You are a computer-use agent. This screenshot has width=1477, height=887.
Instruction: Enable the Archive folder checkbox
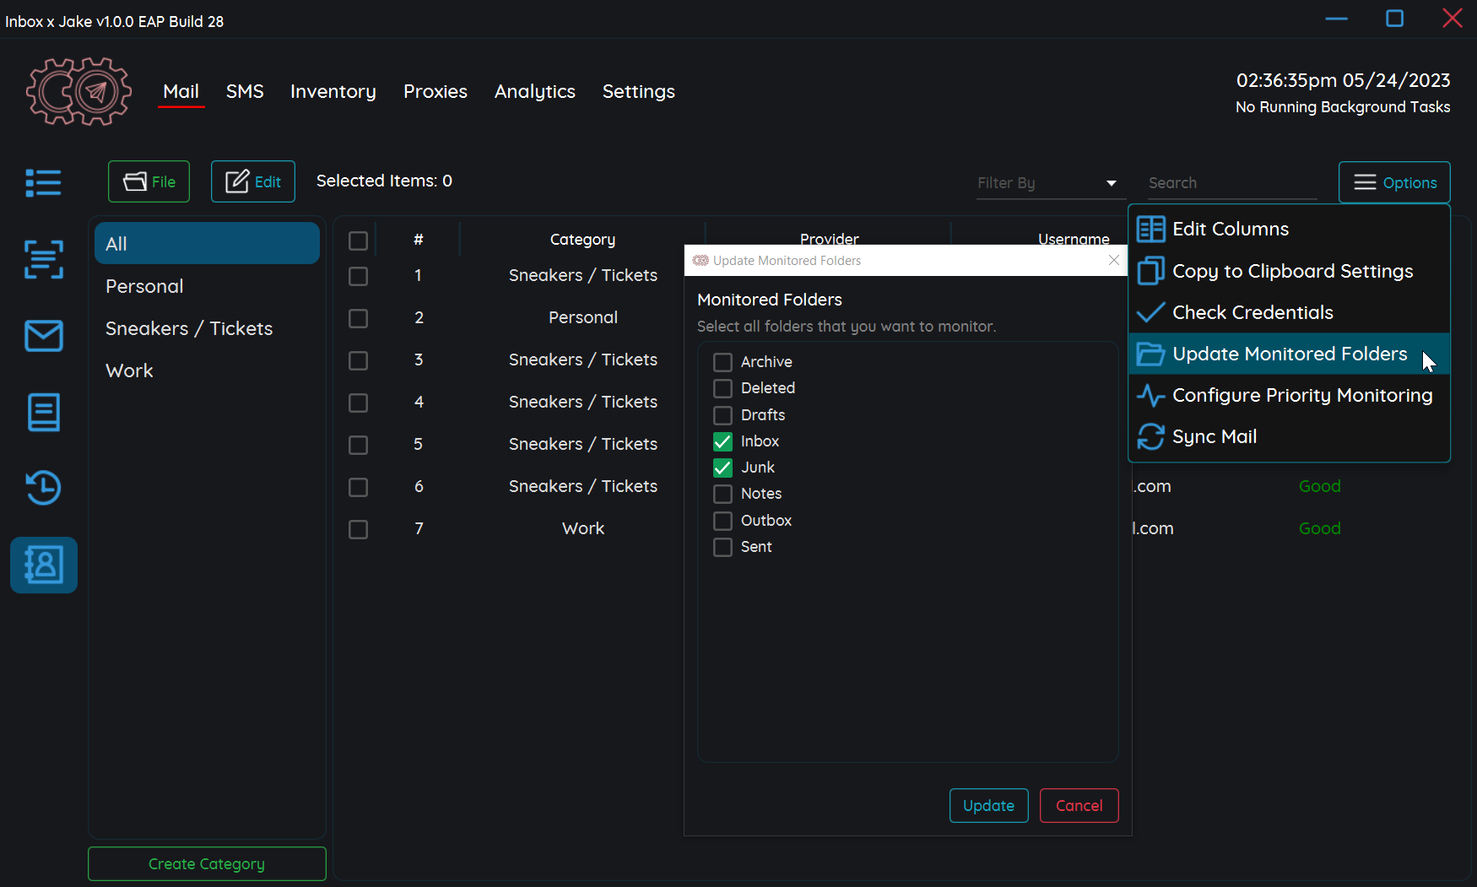click(722, 362)
